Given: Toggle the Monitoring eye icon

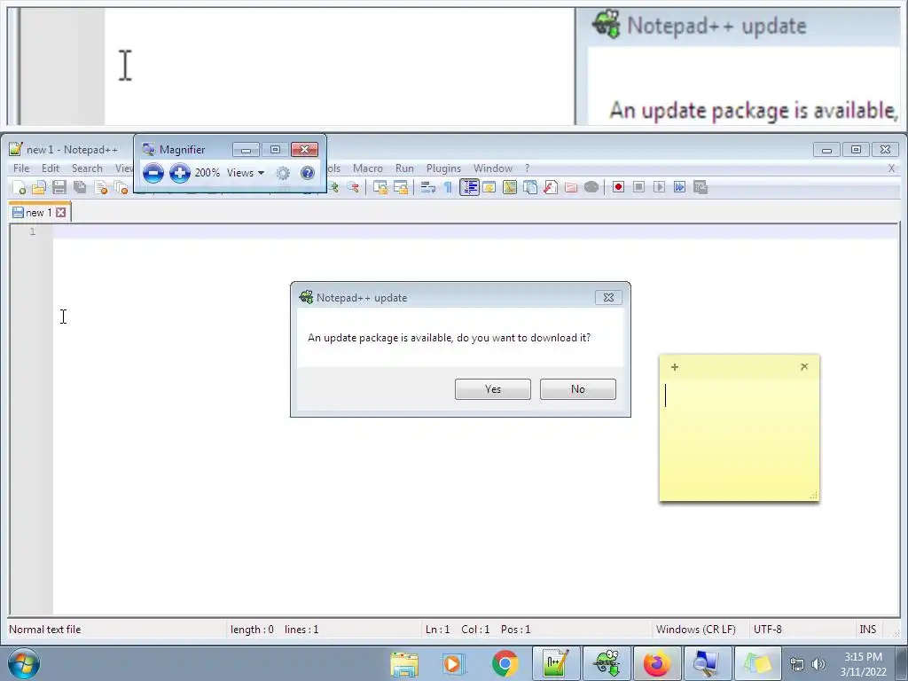Looking at the screenshot, I should click(x=591, y=187).
